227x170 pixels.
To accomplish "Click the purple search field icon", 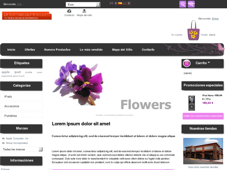I will tap(183, 4).
